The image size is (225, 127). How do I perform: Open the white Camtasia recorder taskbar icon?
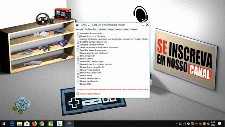coord(59,124)
